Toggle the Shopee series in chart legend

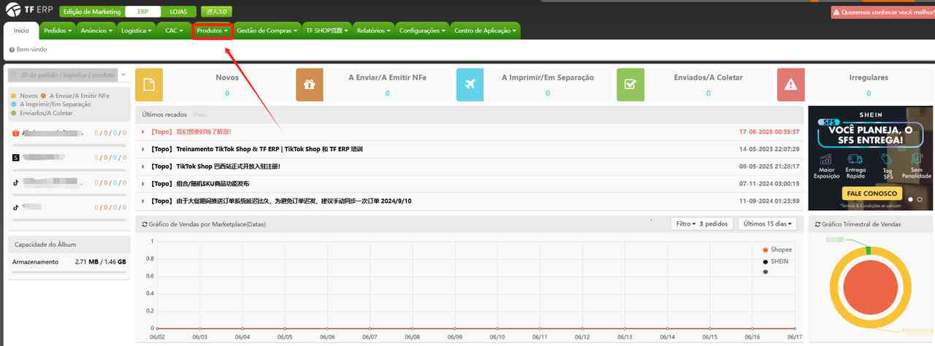(780, 250)
